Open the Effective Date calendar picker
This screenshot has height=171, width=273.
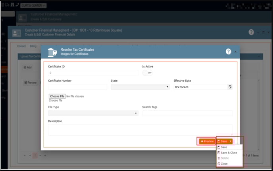[230, 87]
